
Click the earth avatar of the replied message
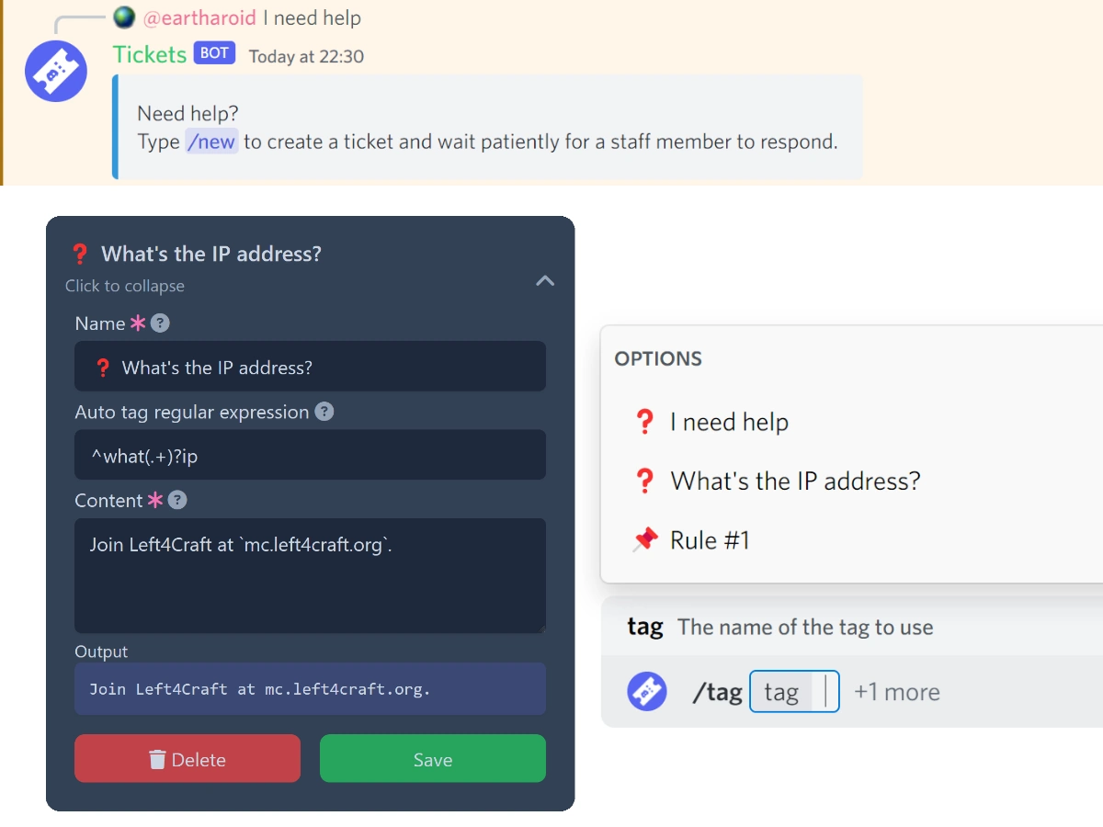point(124,17)
